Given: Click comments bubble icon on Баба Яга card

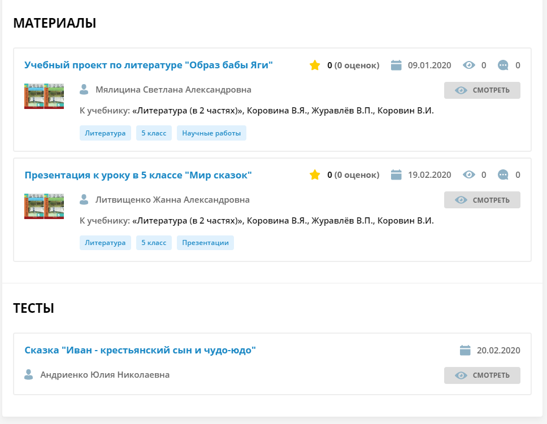Looking at the screenshot, I should (503, 65).
